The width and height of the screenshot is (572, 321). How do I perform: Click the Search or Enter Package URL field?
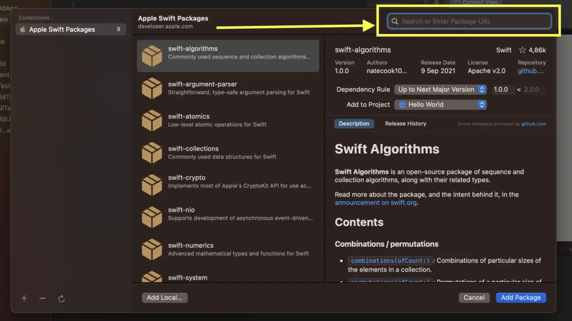point(469,21)
